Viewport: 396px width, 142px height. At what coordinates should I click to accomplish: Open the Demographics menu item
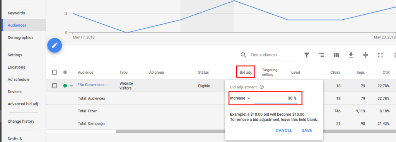point(20,37)
